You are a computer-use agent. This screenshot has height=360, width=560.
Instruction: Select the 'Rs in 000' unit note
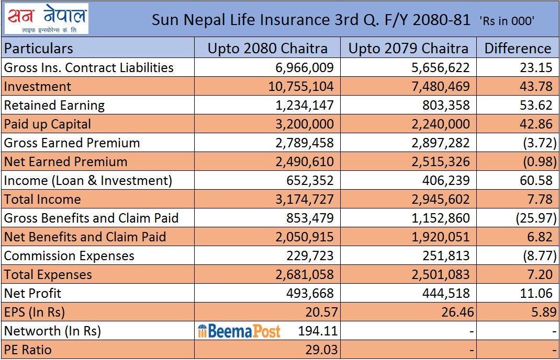click(x=507, y=21)
